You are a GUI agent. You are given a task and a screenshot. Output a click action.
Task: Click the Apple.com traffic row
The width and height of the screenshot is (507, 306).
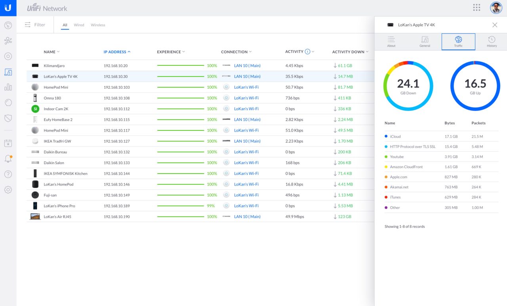pos(441,177)
